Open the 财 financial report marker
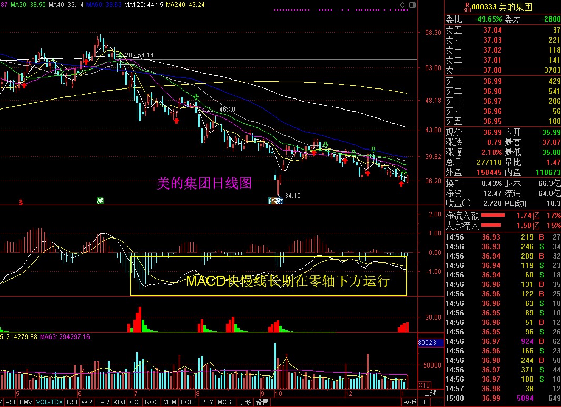 pos(280,201)
